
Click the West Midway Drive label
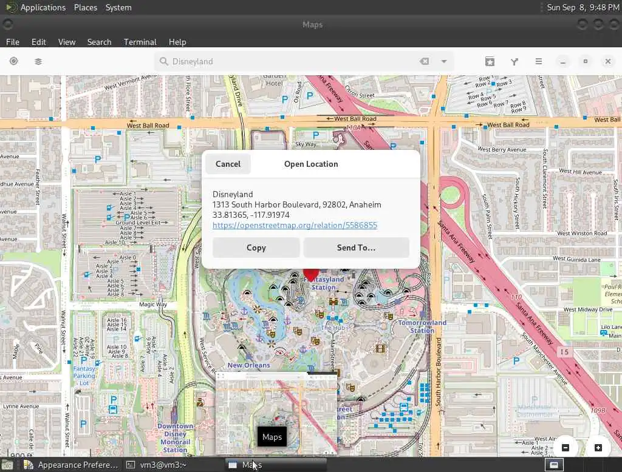(x=588, y=309)
